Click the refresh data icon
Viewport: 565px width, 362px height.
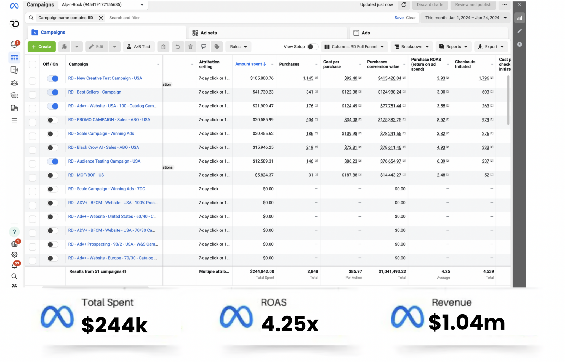click(x=404, y=5)
